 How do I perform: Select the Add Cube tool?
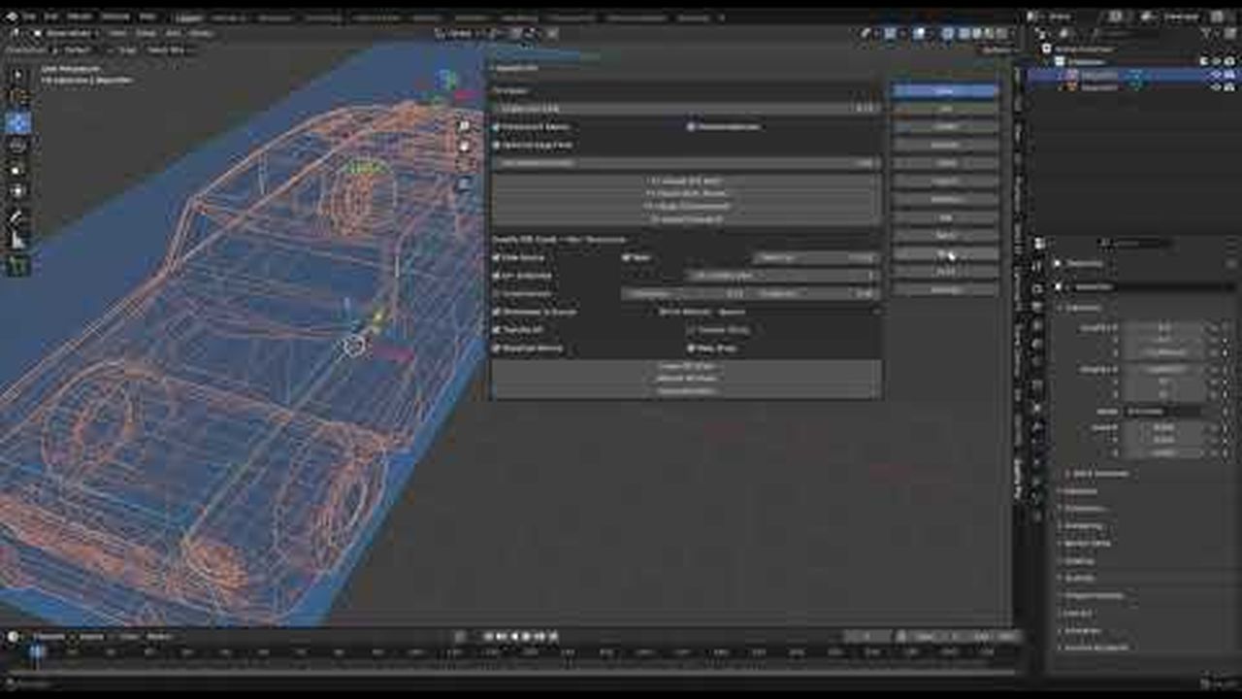(x=18, y=265)
